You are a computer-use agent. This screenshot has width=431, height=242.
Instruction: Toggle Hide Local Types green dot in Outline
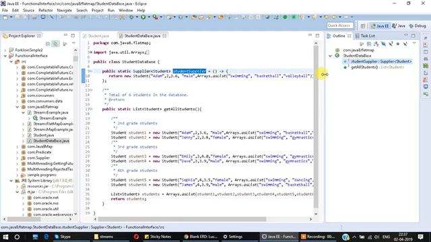(x=398, y=44)
